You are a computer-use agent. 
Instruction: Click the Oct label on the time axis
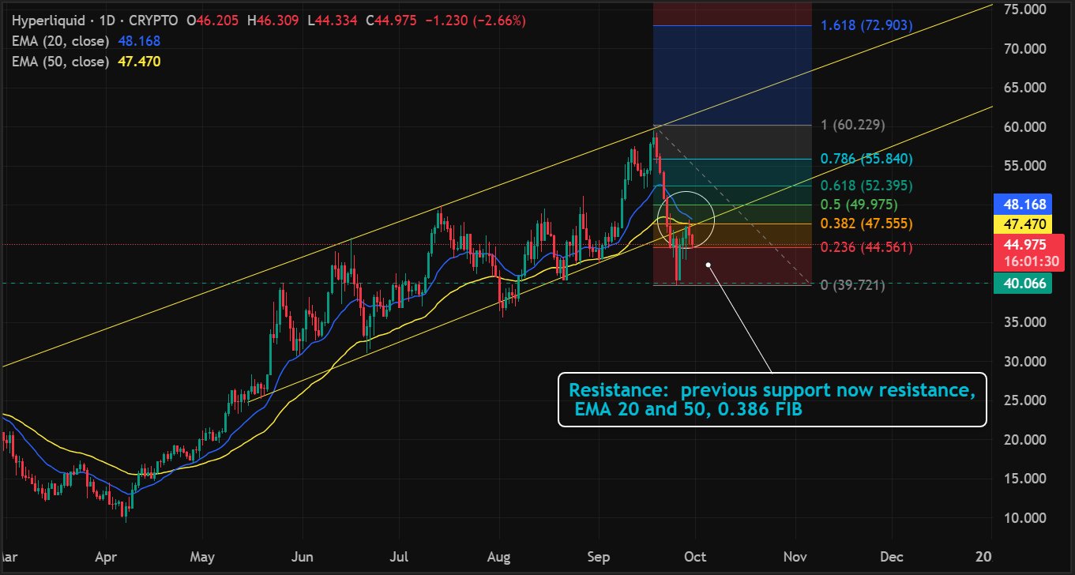tap(696, 555)
